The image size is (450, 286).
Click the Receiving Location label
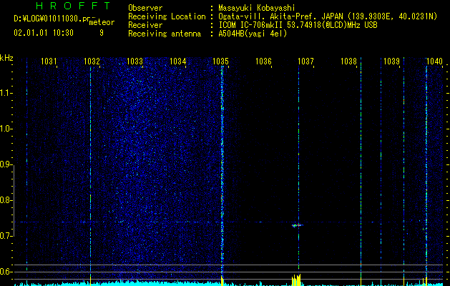click(167, 16)
